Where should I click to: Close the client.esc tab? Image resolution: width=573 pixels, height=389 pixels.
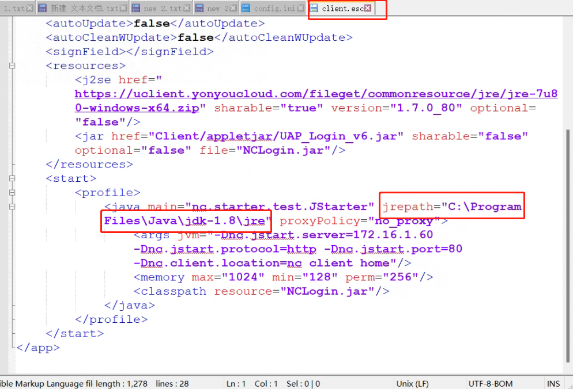tap(368, 9)
